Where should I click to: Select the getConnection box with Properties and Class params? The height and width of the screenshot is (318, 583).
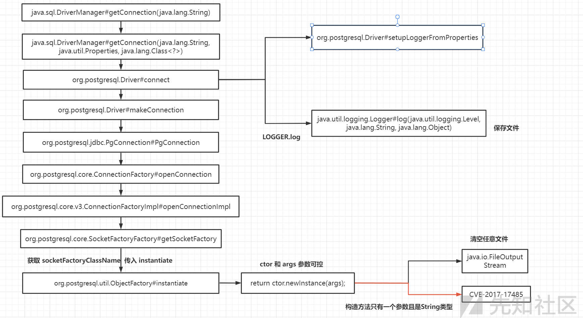pos(121,47)
